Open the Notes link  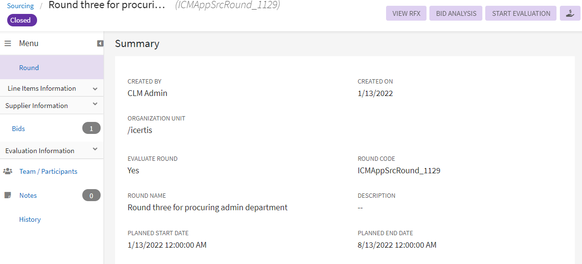click(28, 195)
